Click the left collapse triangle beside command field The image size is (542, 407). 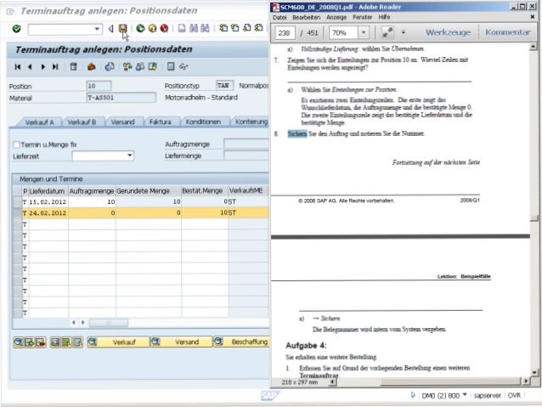click(110, 29)
